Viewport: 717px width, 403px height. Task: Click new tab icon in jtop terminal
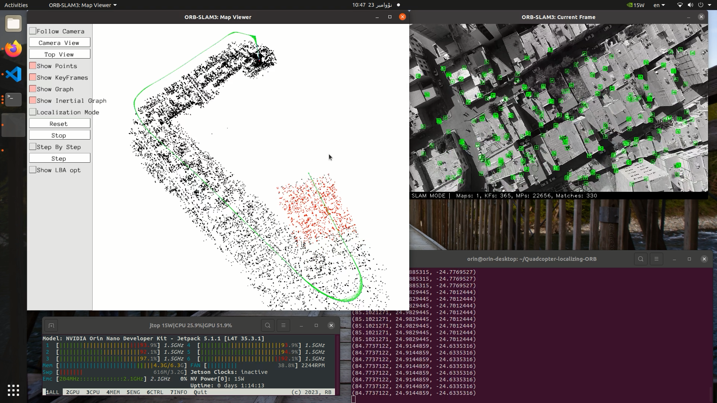[52, 325]
